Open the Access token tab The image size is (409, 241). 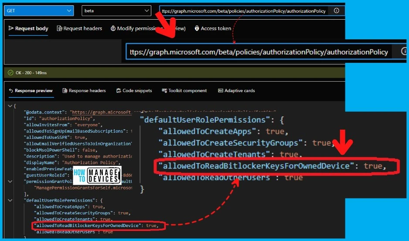[x=213, y=28]
